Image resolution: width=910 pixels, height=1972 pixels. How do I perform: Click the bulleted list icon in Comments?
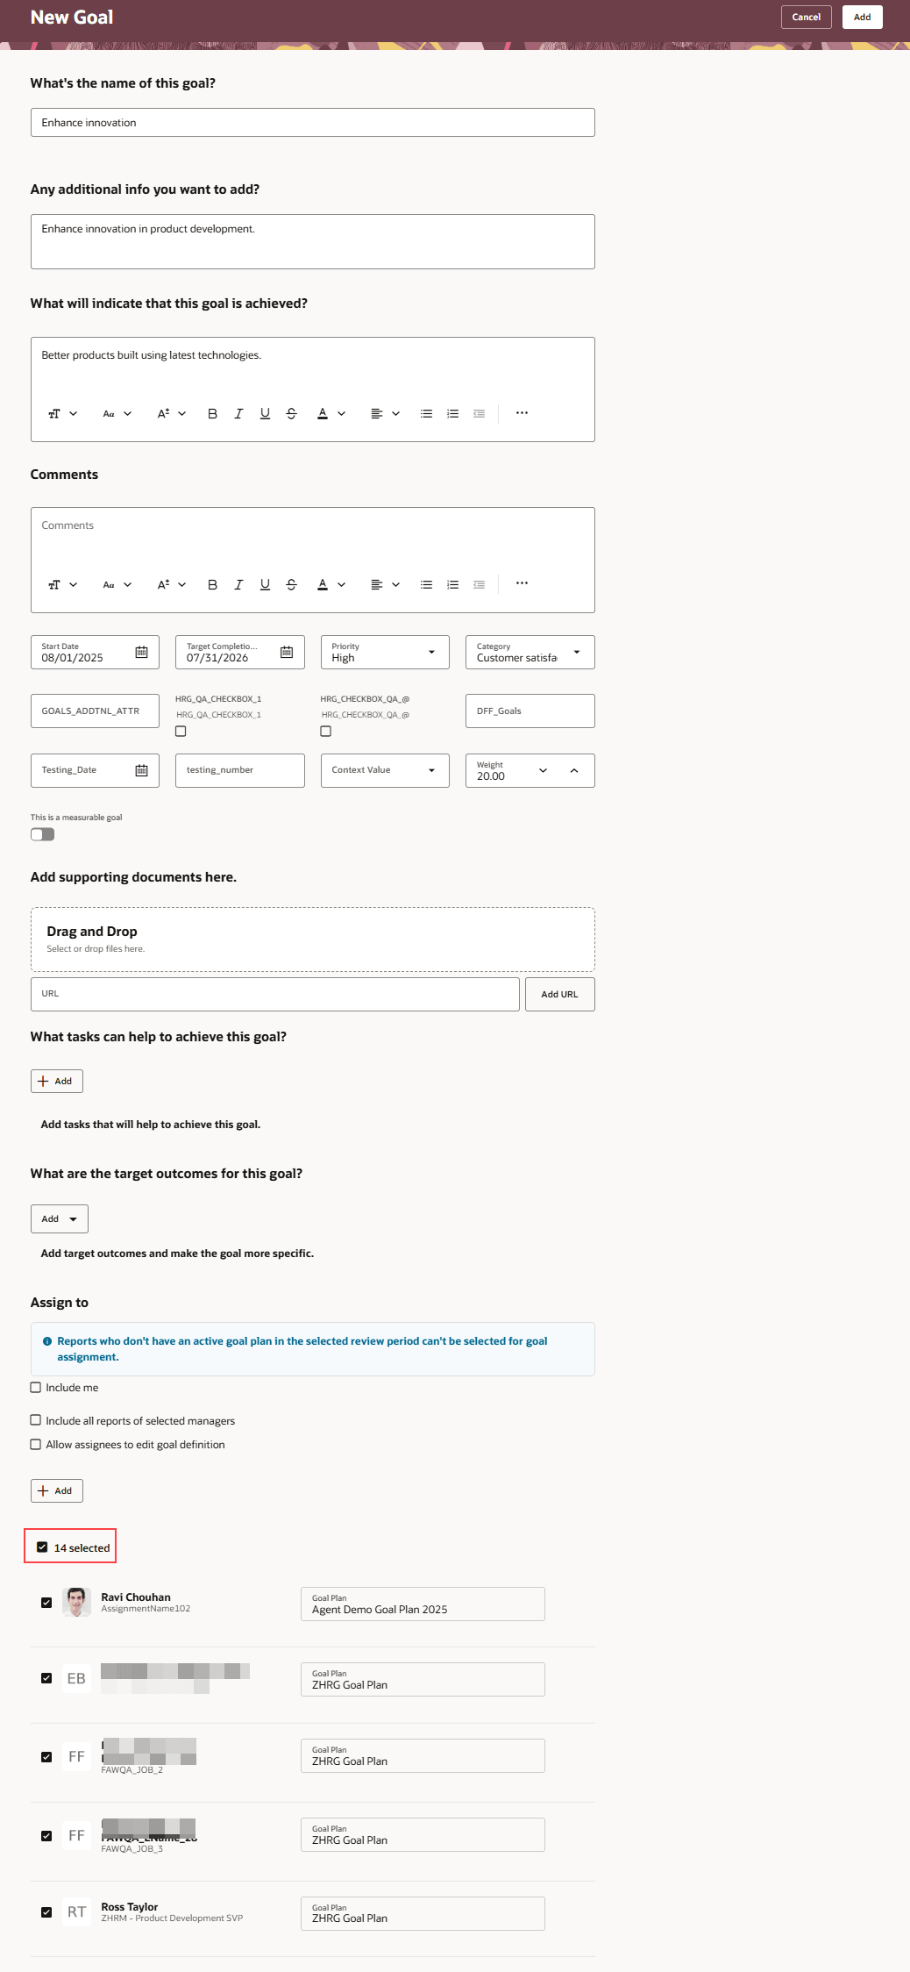(426, 583)
